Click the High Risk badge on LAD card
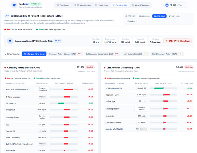197x153 pixels. tap(189, 67)
